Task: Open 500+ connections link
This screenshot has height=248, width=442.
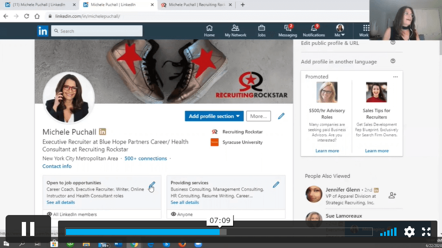Action: [146, 158]
